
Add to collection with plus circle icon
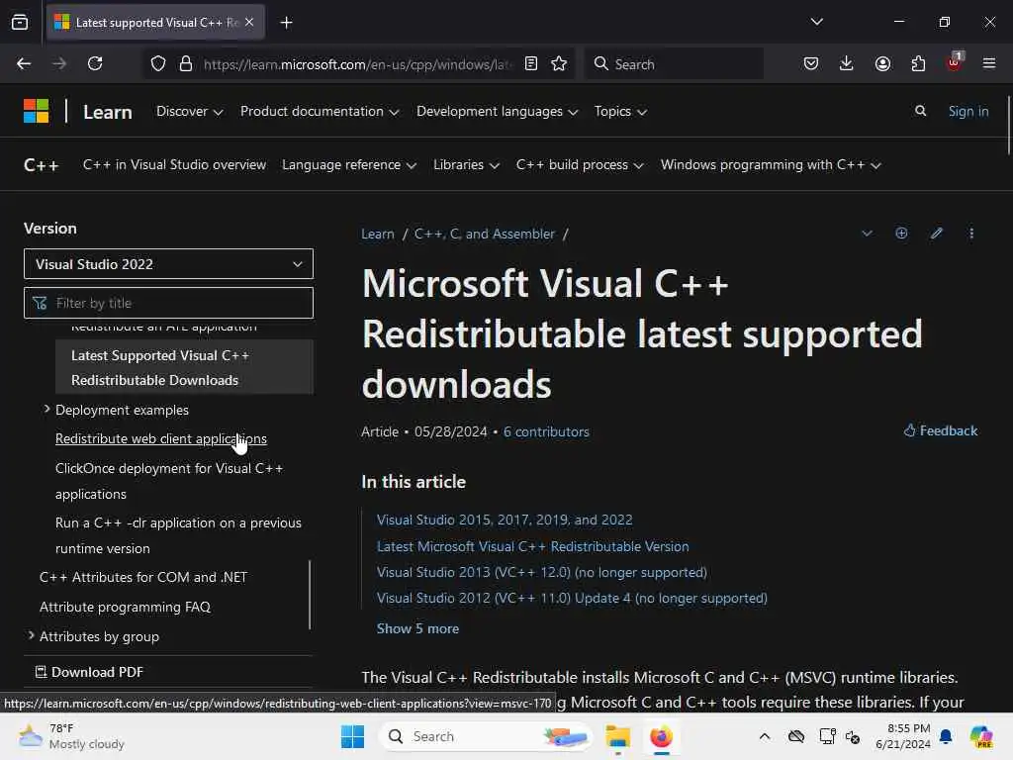coord(901,234)
